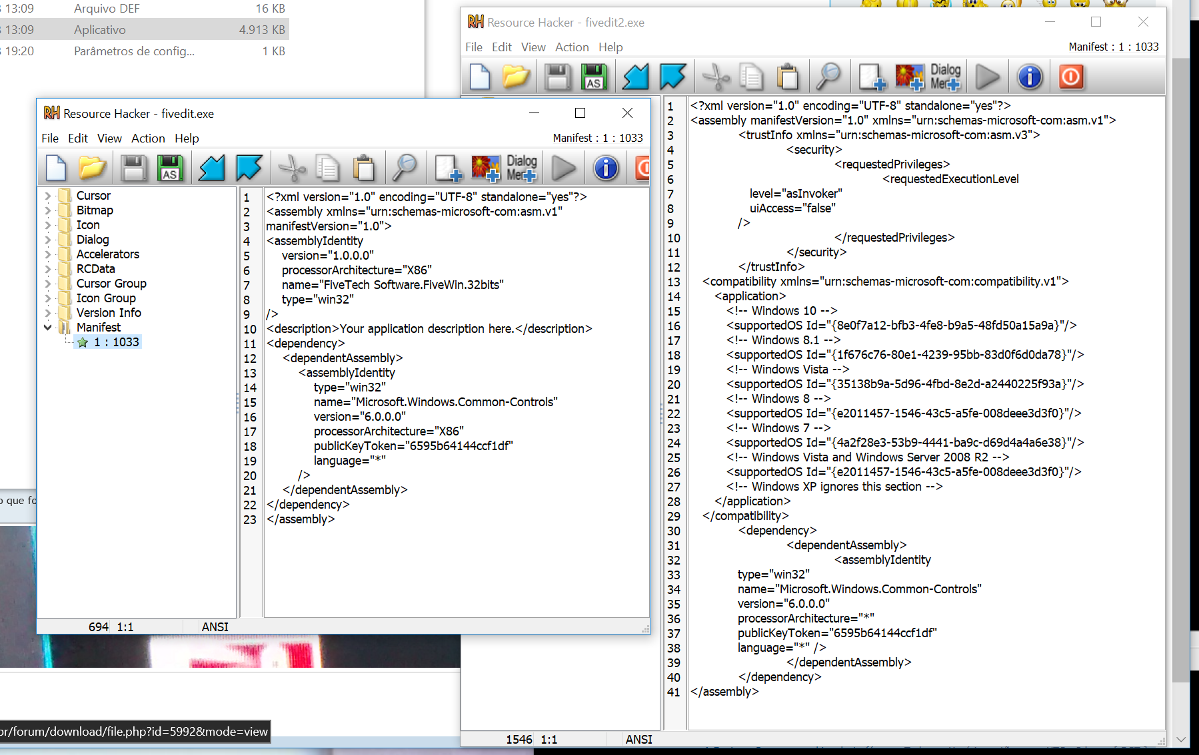1199x755 pixels.
Task: Select the 1 : 1033 manifest resource
Action: (x=116, y=342)
